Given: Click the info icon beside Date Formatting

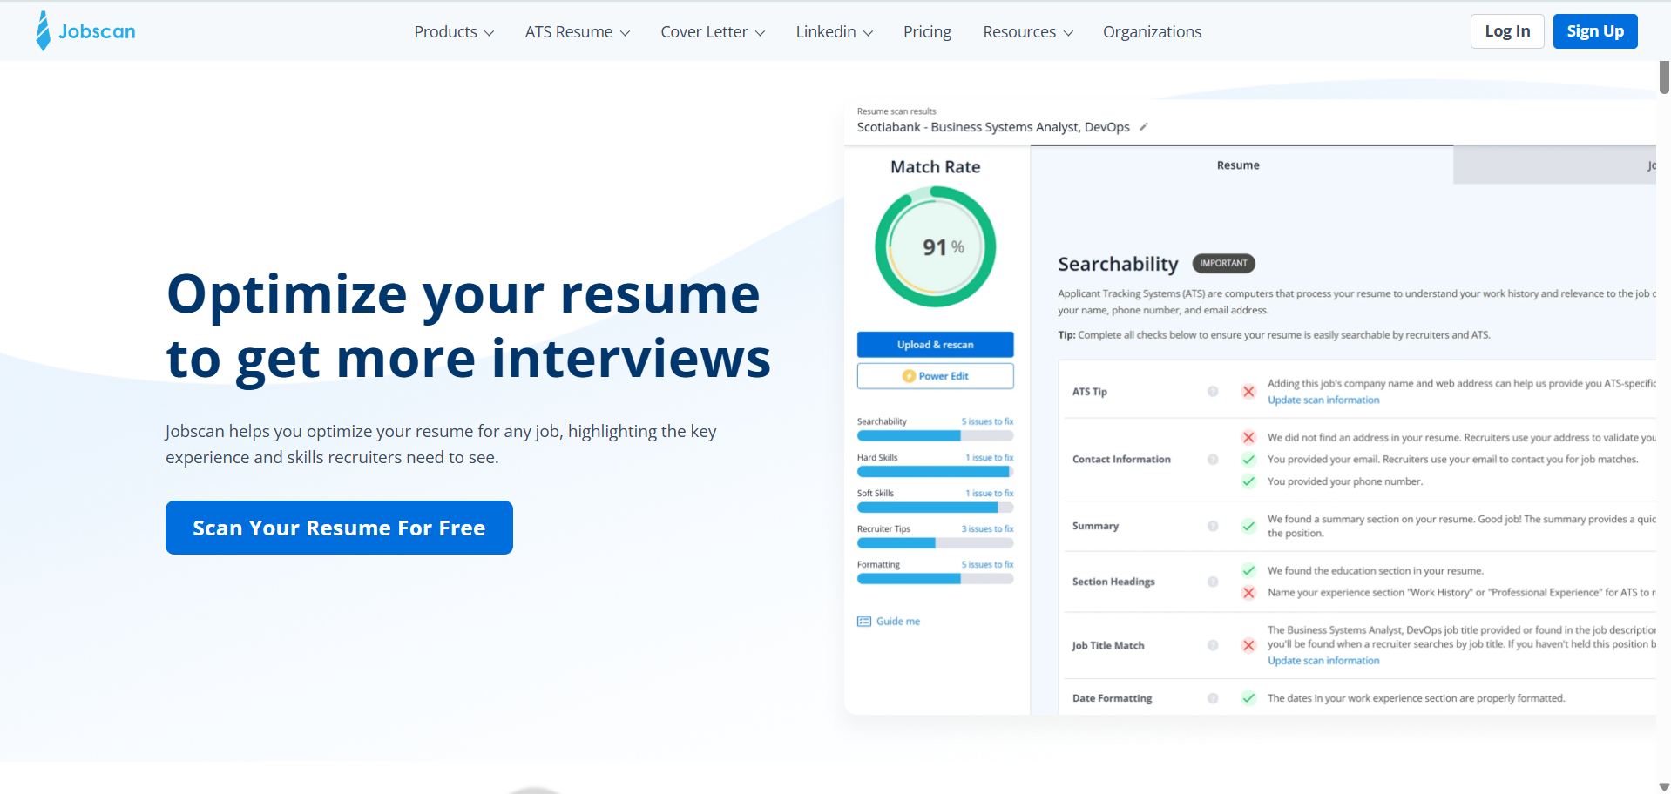Looking at the screenshot, I should [x=1213, y=698].
